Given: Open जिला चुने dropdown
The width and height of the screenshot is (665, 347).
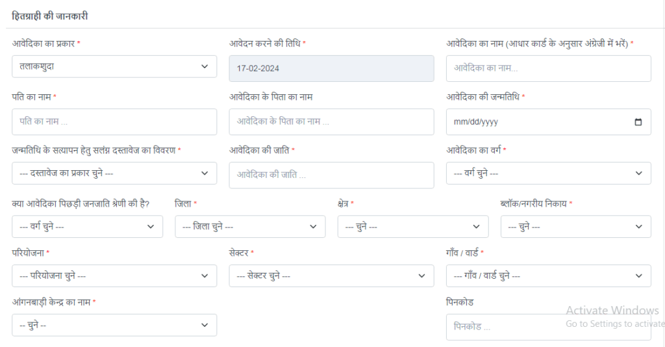Looking at the screenshot, I should [250, 227].
